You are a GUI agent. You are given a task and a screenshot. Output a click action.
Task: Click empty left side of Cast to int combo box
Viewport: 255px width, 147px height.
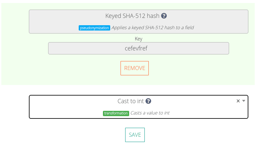56,107
